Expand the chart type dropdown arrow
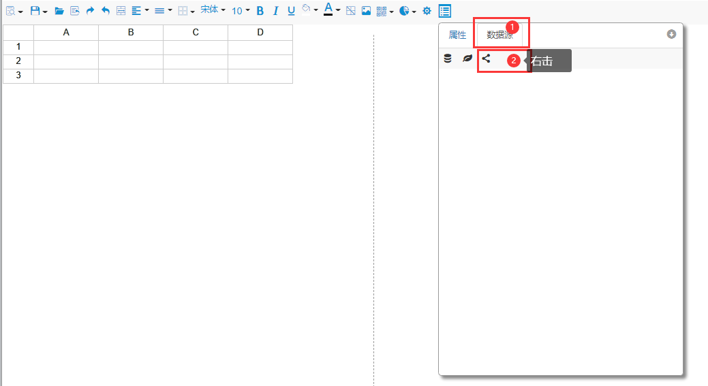The width and height of the screenshot is (708, 386). coord(414,12)
